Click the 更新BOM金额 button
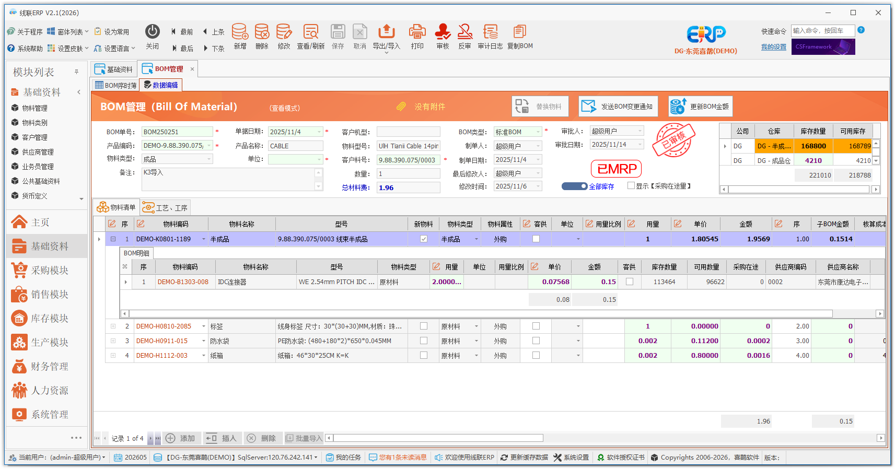The image size is (895, 469). (x=701, y=107)
